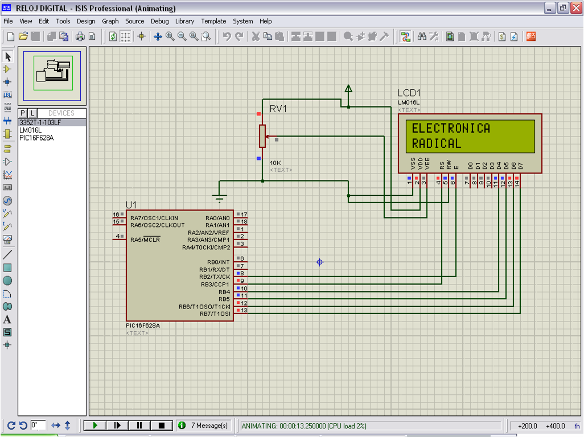
Task: Select the 2D Graphics Box tool
Action: point(7,267)
